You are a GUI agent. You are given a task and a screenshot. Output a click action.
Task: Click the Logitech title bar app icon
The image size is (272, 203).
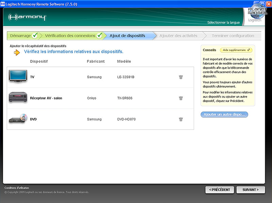pyautogui.click(x=3, y=4)
